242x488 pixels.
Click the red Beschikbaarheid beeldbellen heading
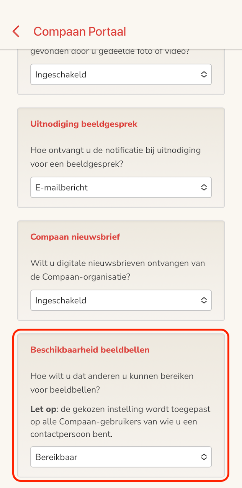[90, 350]
